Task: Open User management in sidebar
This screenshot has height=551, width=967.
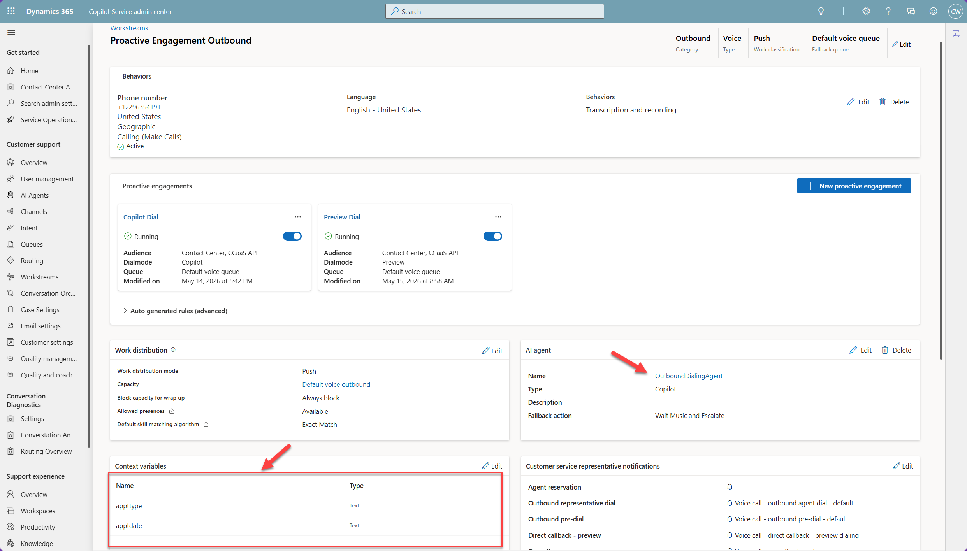Action: coord(47,179)
